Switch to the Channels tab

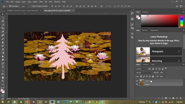tap(145, 64)
